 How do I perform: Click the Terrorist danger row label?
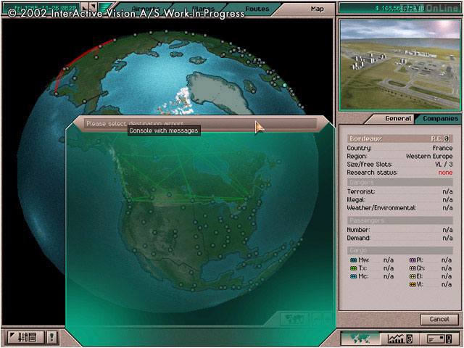click(x=361, y=191)
